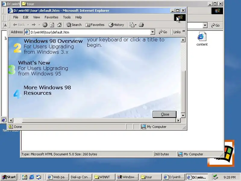Image resolution: width=241 pixels, height=181 pixels.
Task: Open the View menu
Action: point(36,17)
